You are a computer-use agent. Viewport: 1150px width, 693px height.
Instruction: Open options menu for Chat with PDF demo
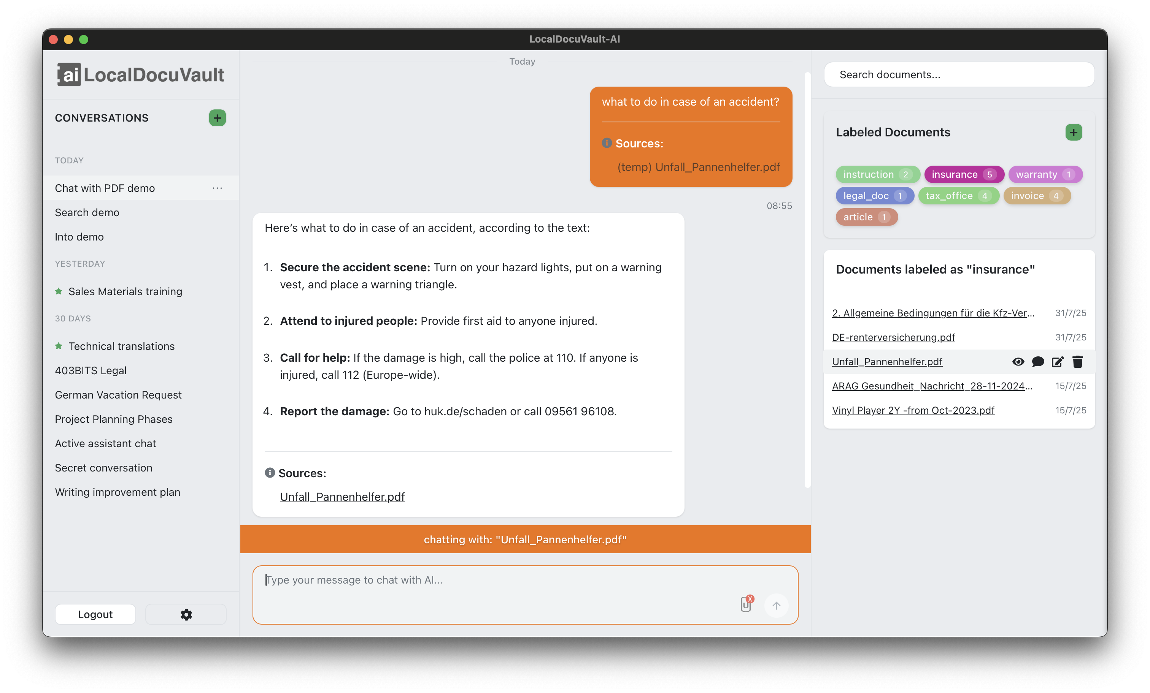point(217,188)
